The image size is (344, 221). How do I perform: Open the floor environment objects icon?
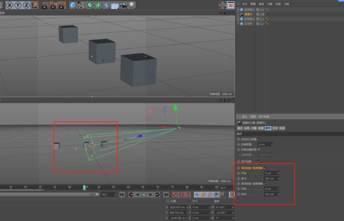pyautogui.click(x=115, y=5)
